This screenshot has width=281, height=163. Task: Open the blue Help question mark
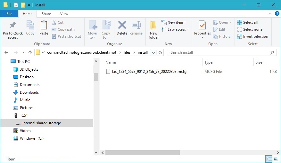tap(277, 13)
